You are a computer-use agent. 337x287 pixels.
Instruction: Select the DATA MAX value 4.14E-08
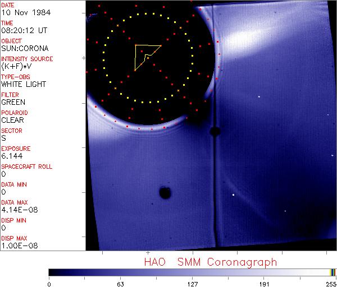17,210
